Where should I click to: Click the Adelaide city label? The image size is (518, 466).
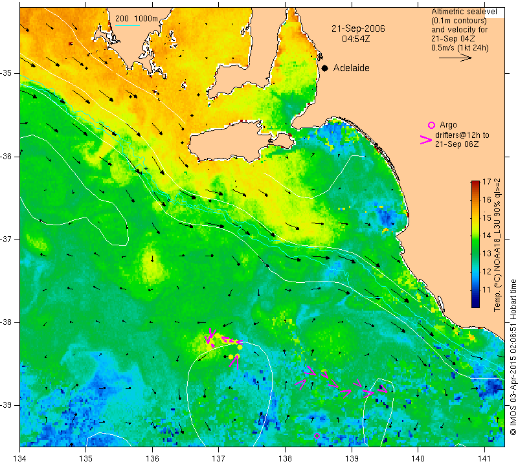click(x=351, y=68)
